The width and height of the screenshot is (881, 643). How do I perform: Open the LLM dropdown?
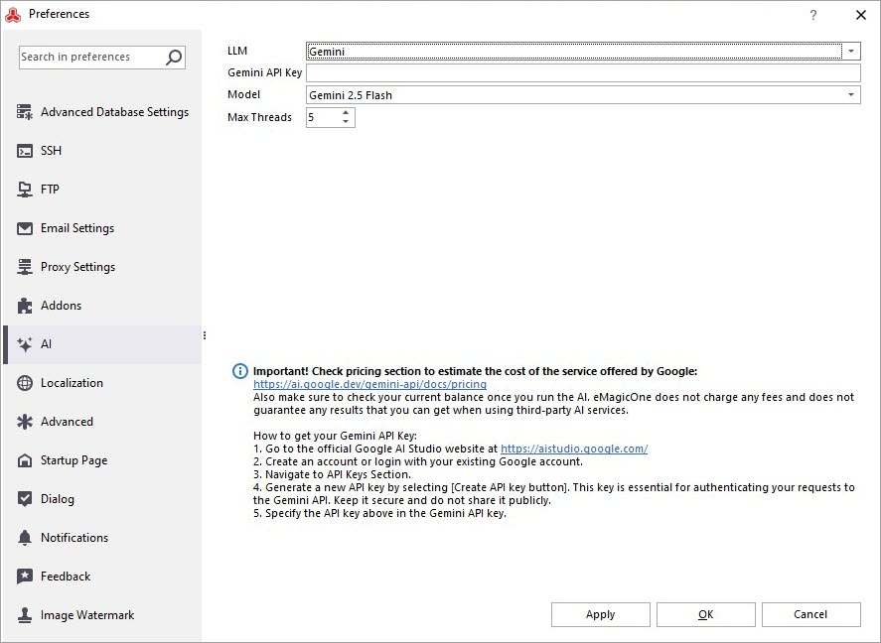coord(852,50)
